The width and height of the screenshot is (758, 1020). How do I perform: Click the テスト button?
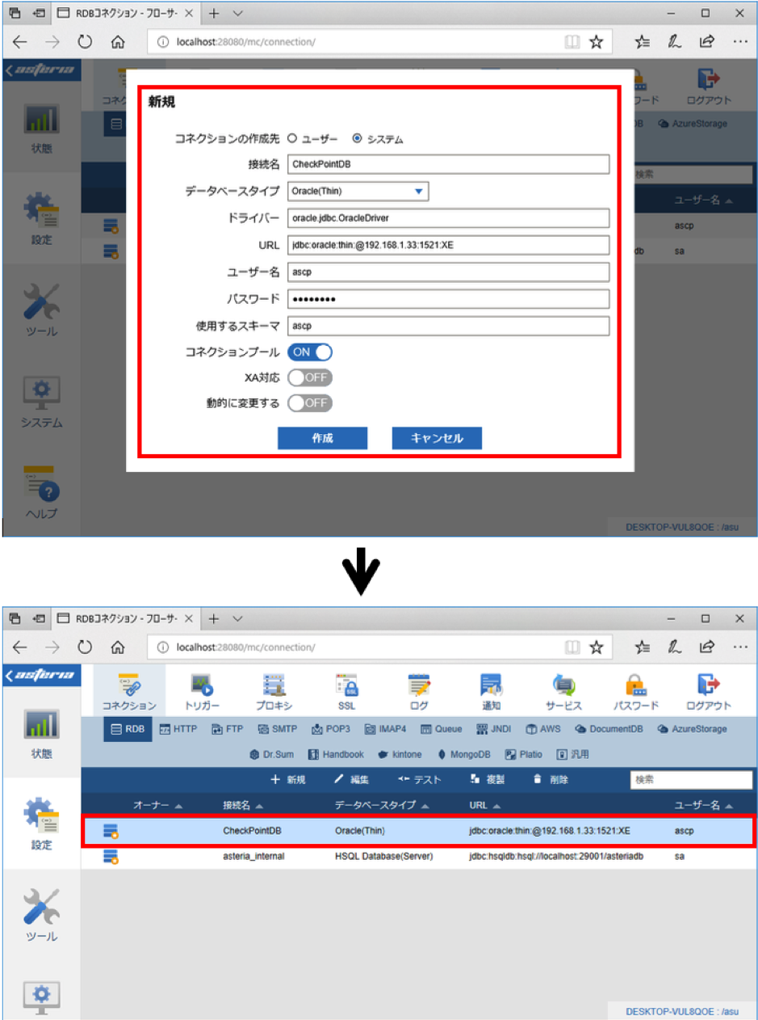coord(420,780)
